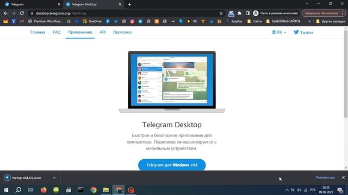Open the tab search chevron in the title bar
The image size is (348, 195).
coord(307,4)
